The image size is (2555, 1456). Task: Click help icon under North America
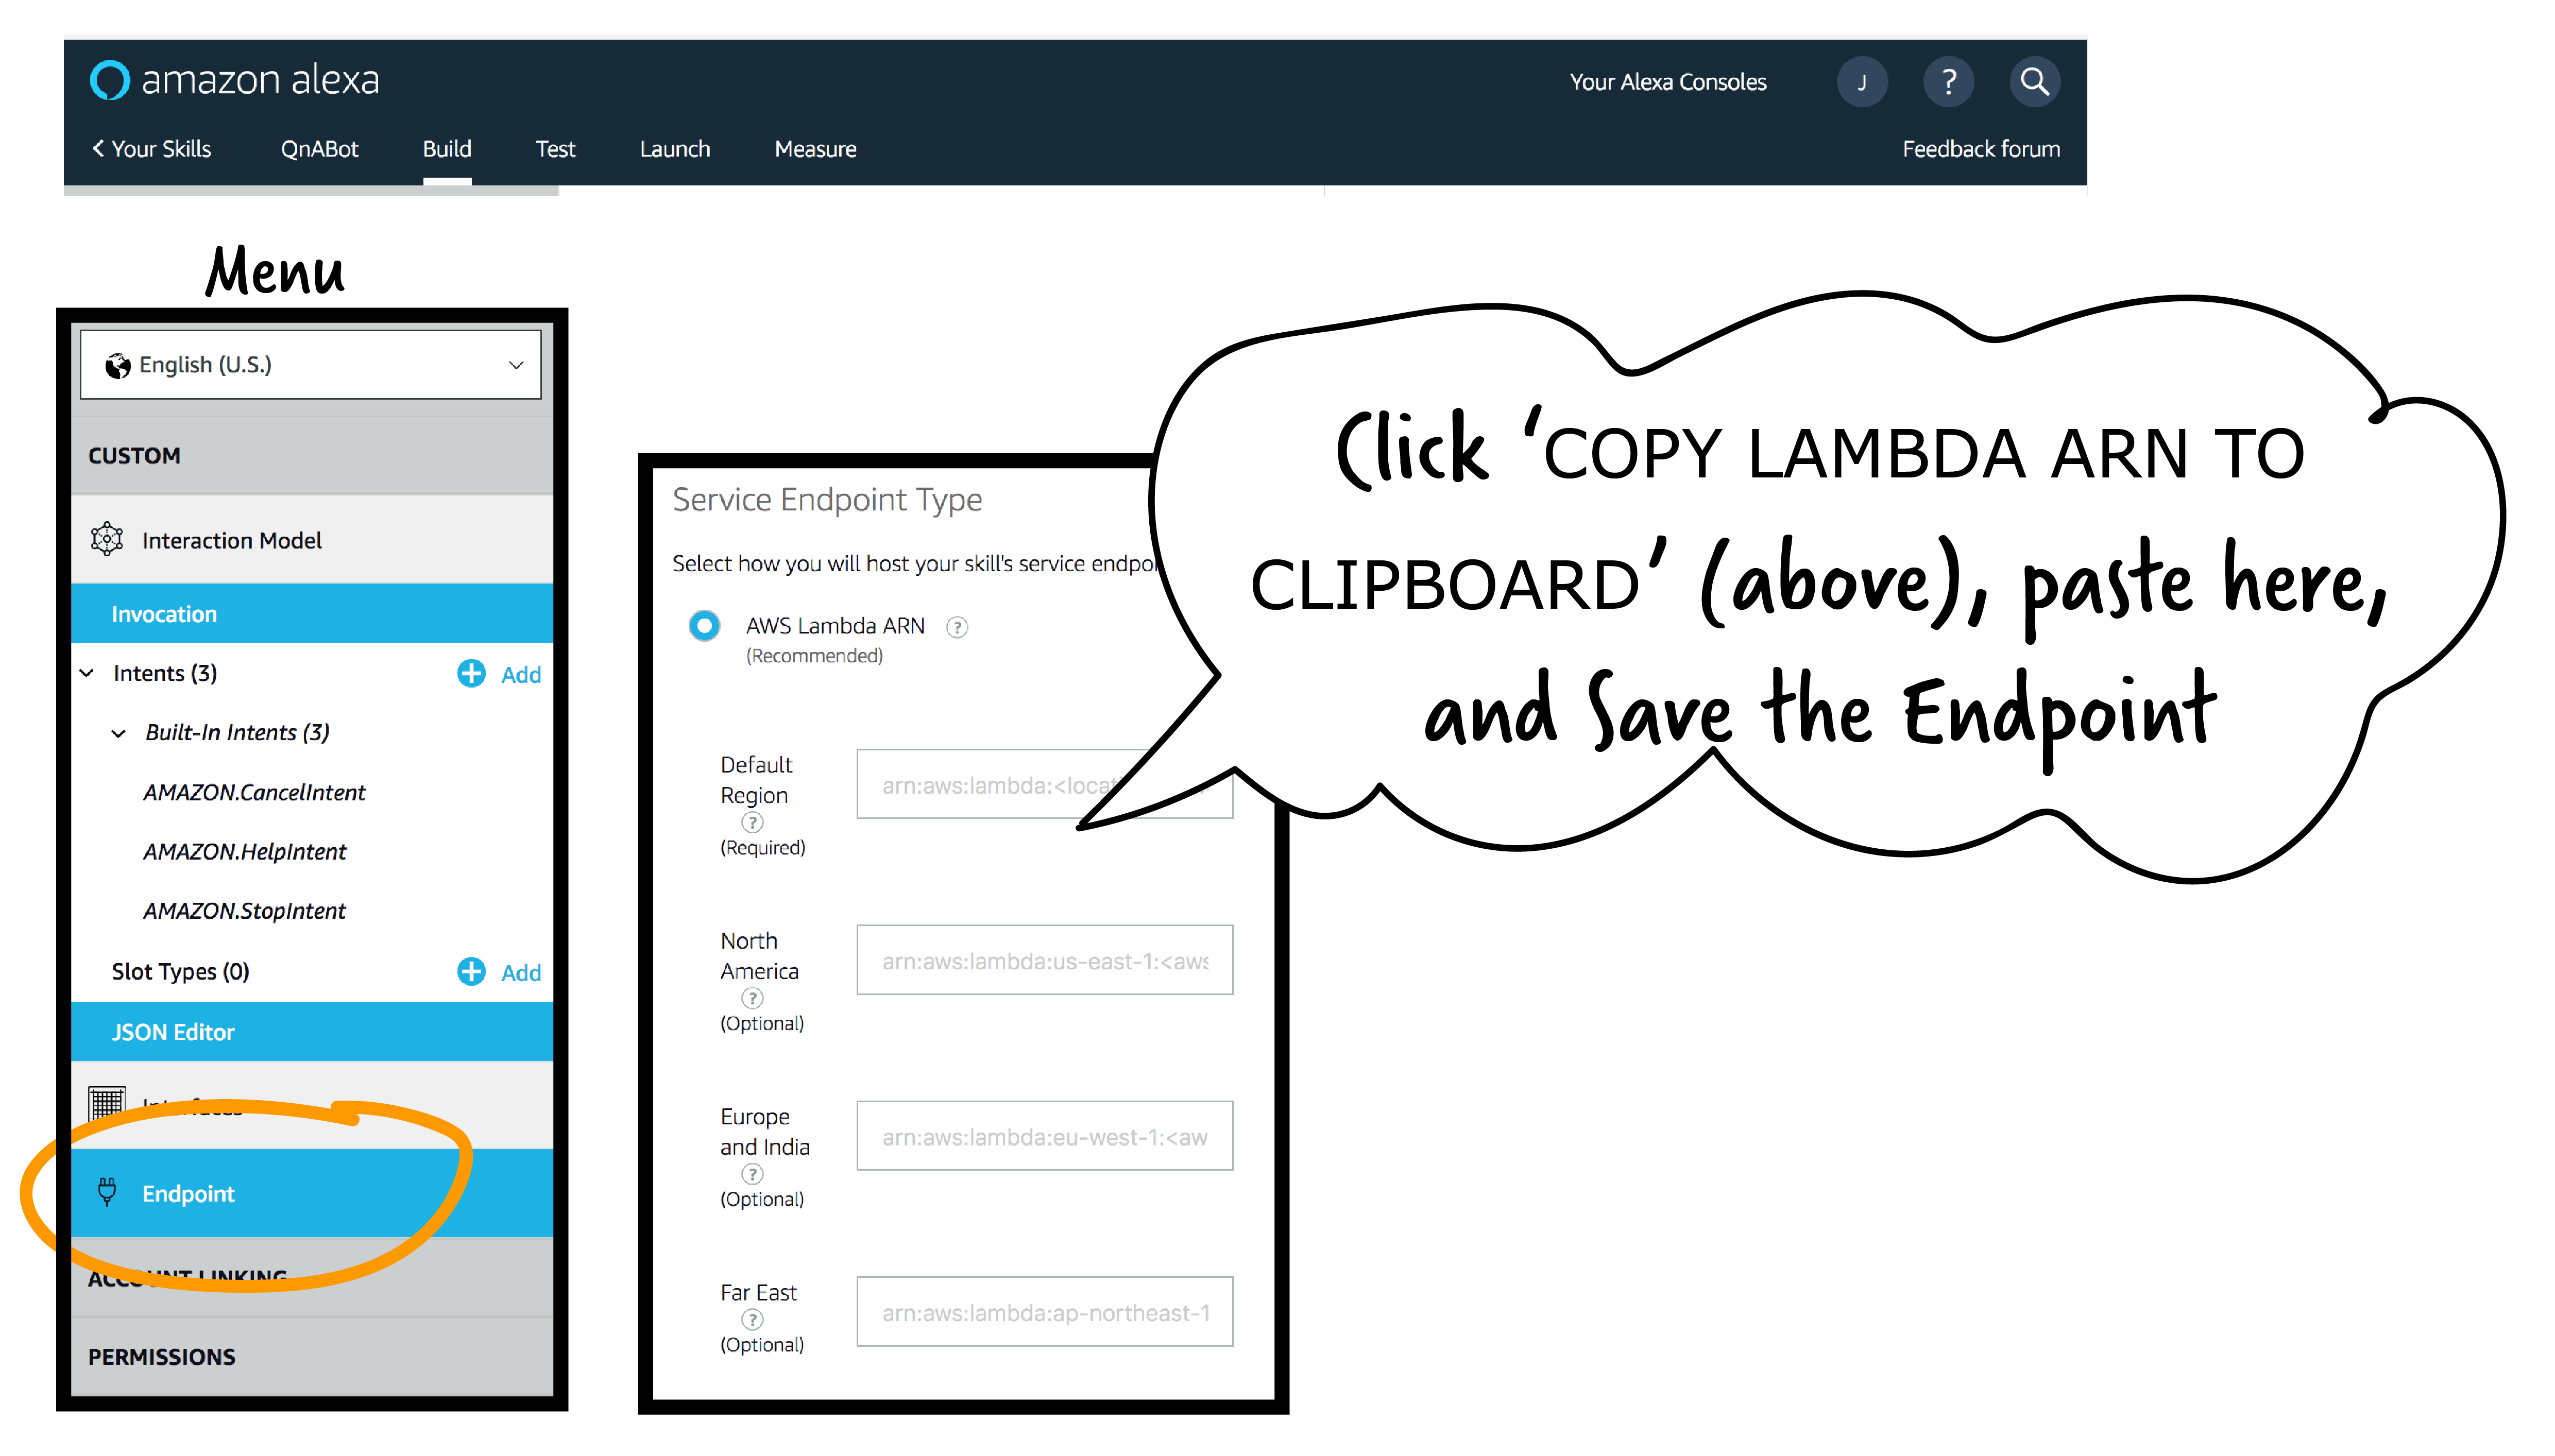click(752, 998)
